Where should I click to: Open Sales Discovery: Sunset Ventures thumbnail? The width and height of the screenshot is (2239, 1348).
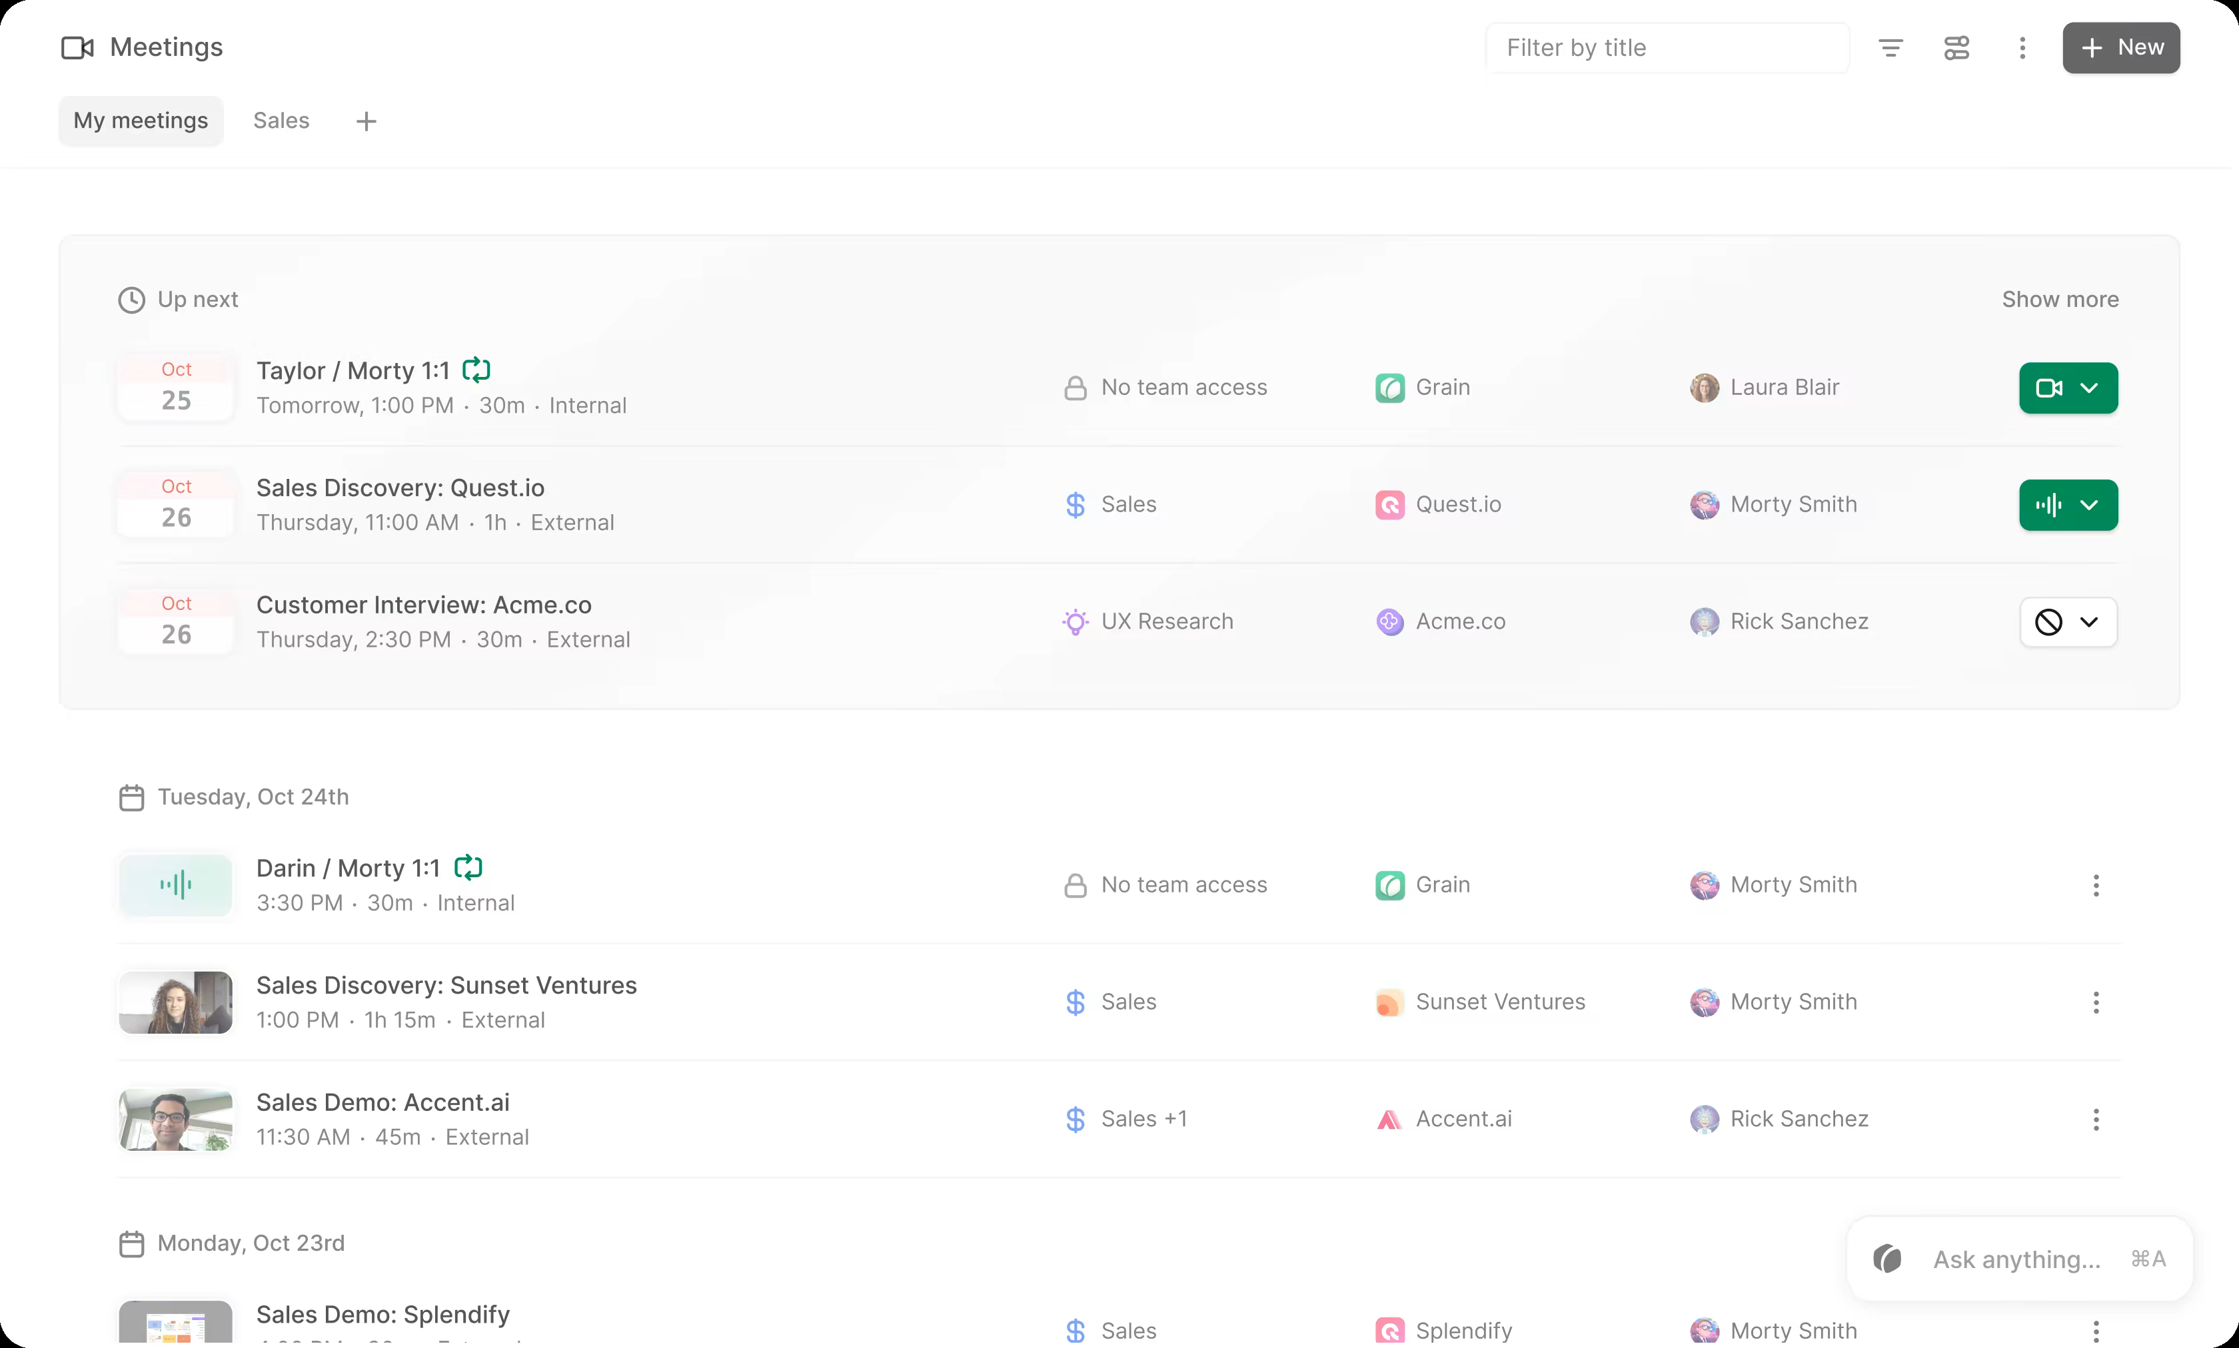pos(177,1003)
